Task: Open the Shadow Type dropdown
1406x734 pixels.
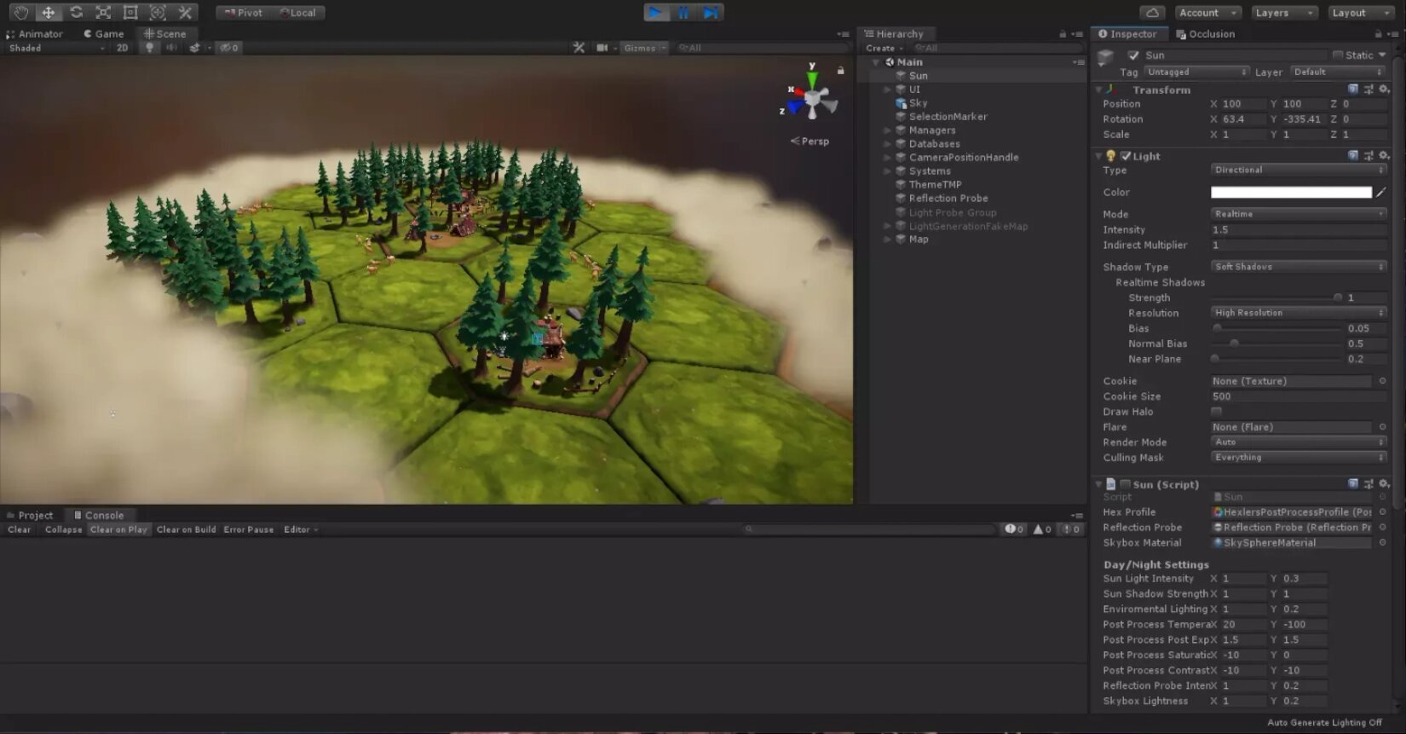Action: tap(1298, 267)
